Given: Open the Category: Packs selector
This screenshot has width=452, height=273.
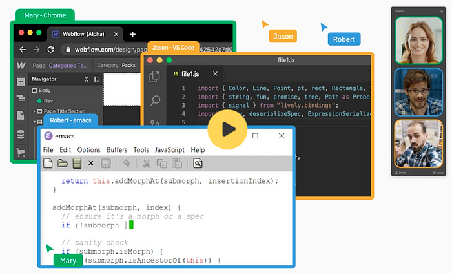Looking at the screenshot, I should 116,65.
